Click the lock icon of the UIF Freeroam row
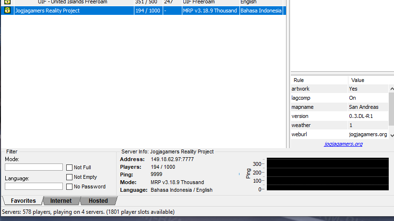Screen dimensions: 394x221 coord(8,2)
